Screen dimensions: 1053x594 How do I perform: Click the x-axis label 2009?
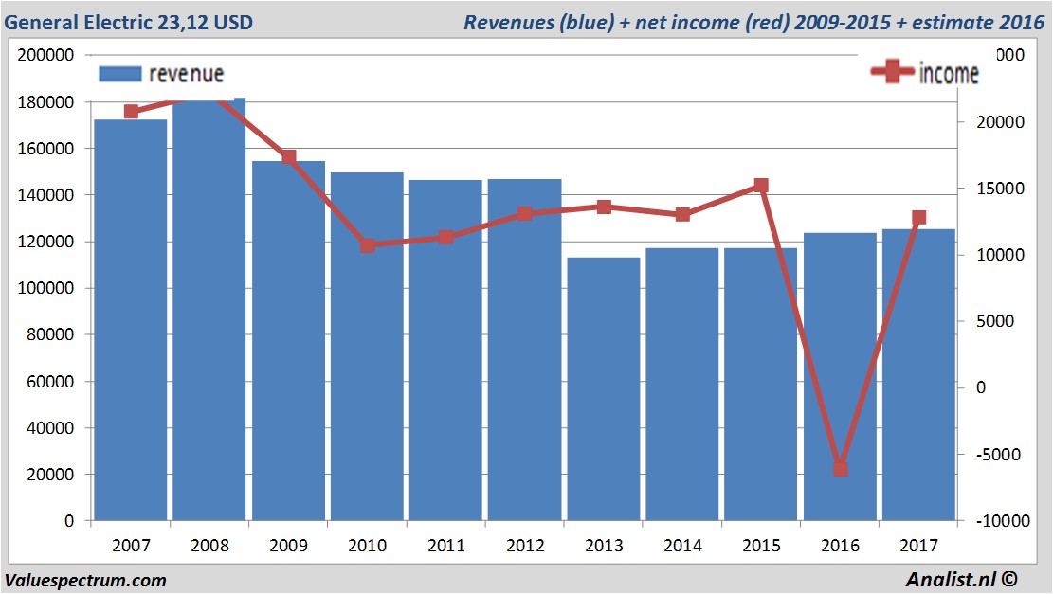[x=289, y=546]
